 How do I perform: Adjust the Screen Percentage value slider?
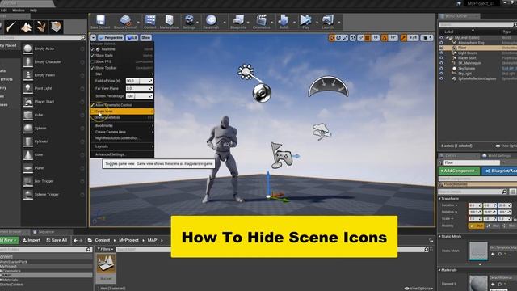point(139,96)
